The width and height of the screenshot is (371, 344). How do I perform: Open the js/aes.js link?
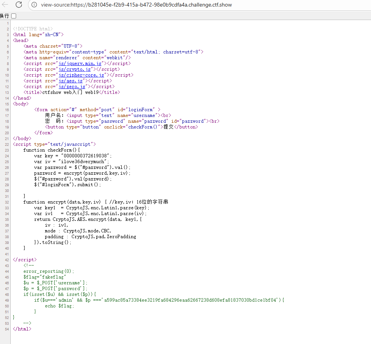coord(71,81)
